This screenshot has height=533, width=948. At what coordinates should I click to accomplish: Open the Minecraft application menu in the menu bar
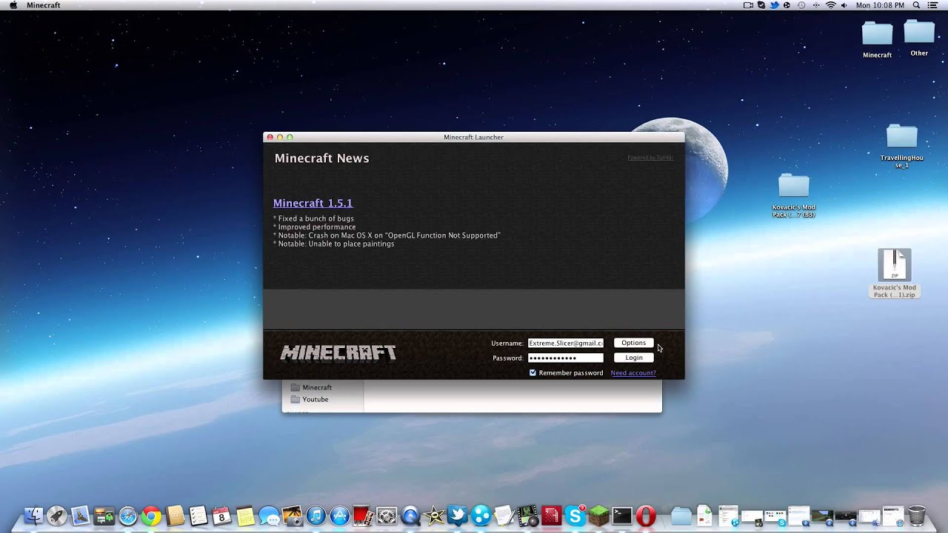point(44,5)
